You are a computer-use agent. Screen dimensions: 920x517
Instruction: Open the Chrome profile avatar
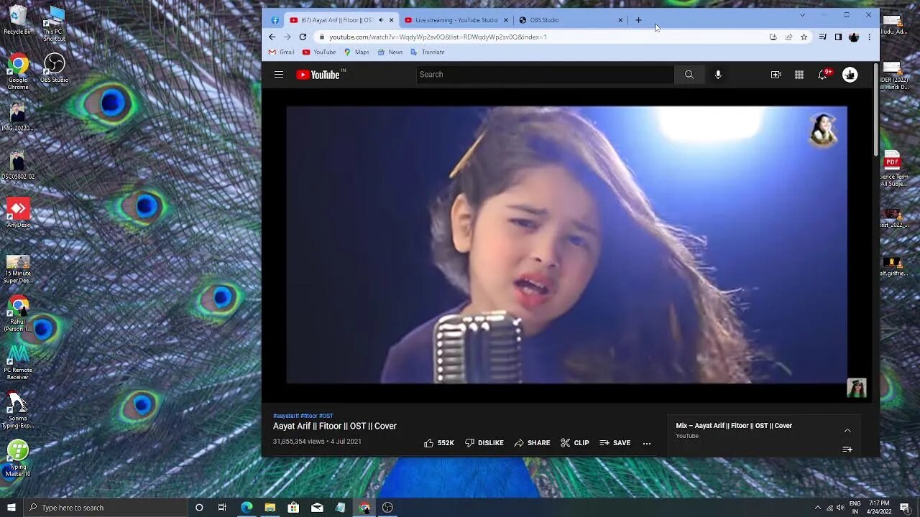pyautogui.click(x=854, y=37)
